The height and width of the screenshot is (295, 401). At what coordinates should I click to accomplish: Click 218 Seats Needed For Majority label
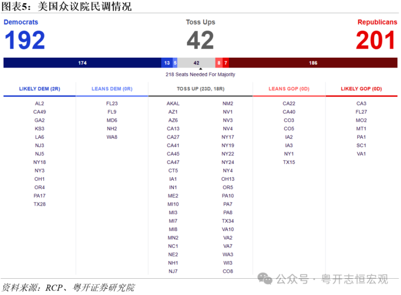click(x=200, y=74)
